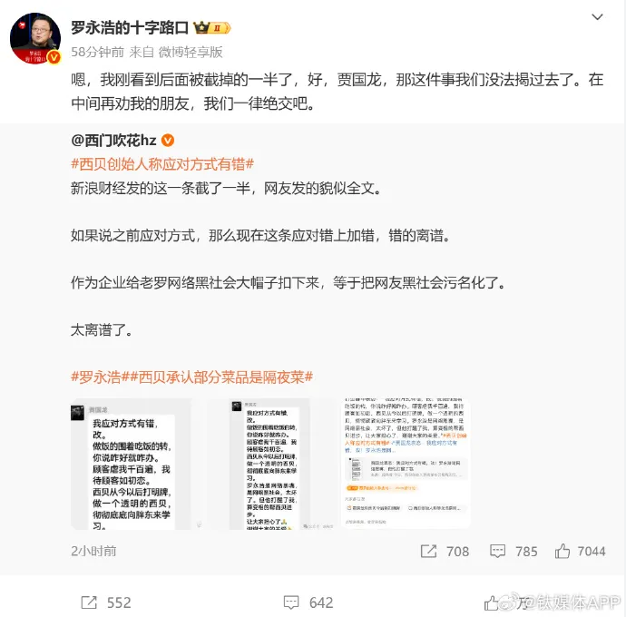Viewport: 626px width, 617px height.
Task: Repost the main post showing 552
Action: point(106,602)
